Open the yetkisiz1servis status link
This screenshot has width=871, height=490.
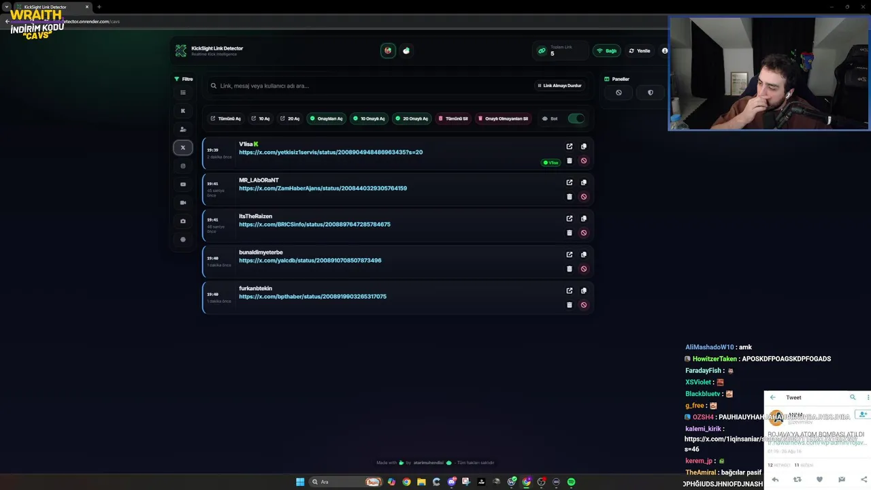pos(331,152)
